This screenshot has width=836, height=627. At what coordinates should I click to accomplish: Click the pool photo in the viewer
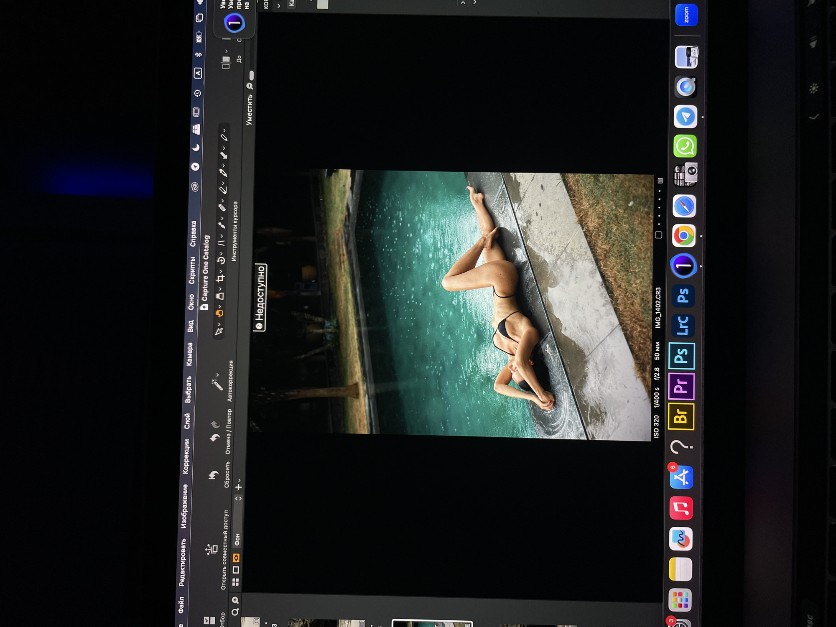pos(451,304)
